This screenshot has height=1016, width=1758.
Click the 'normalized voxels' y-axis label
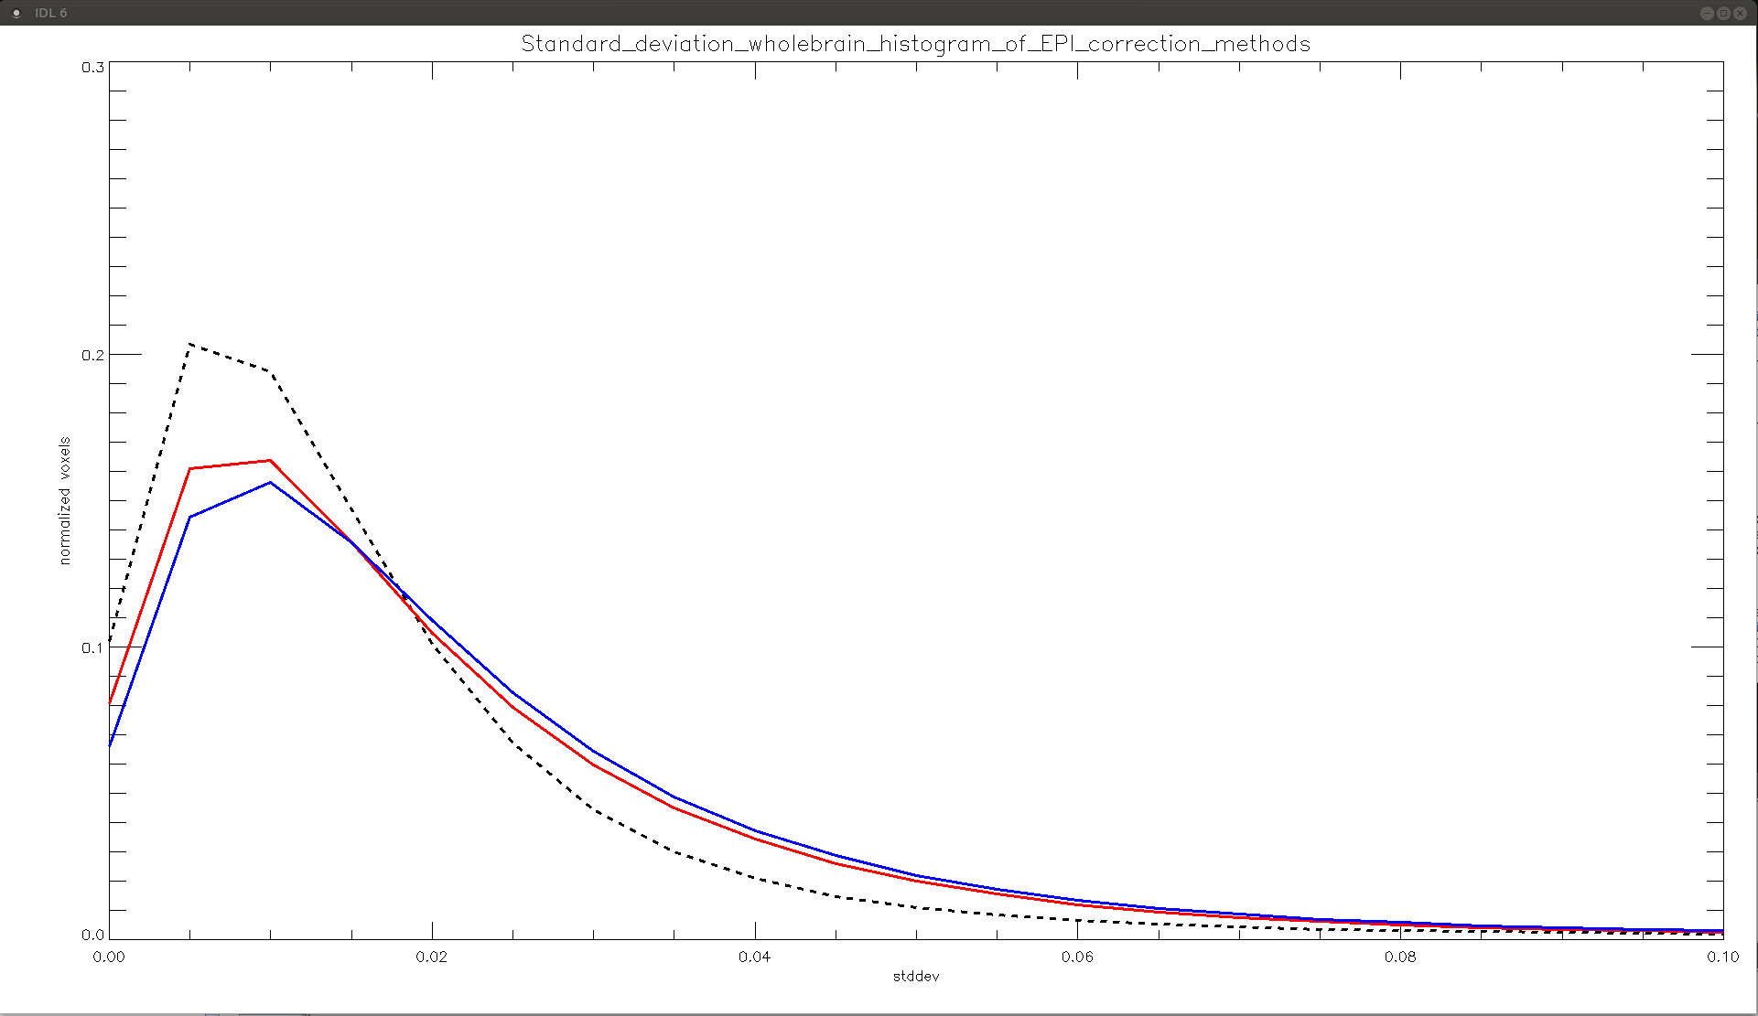[65, 500]
